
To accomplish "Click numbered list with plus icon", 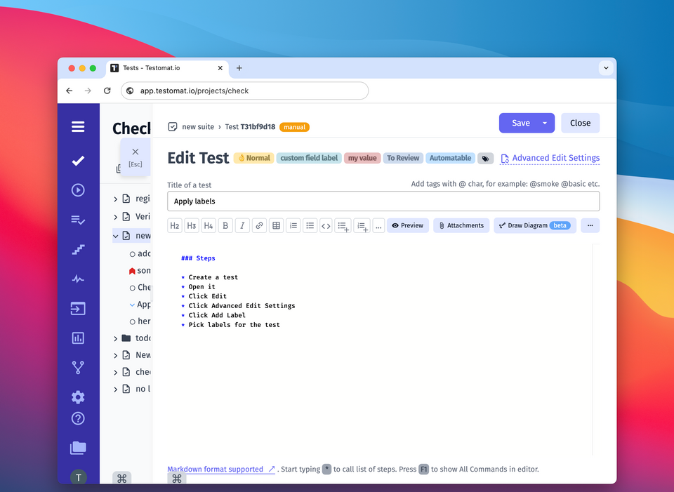I will point(362,225).
